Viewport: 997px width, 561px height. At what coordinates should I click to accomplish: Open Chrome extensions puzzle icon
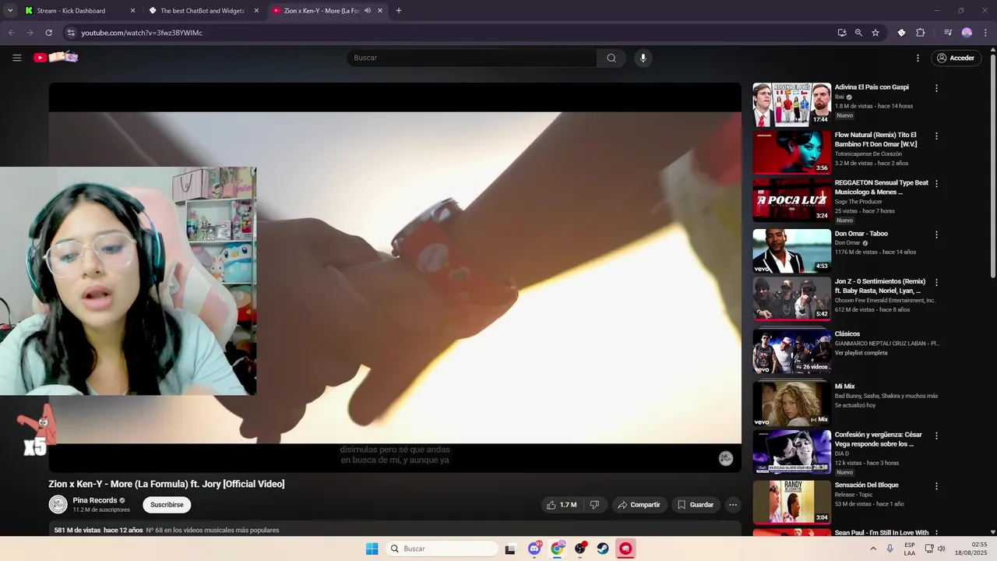[x=921, y=33]
